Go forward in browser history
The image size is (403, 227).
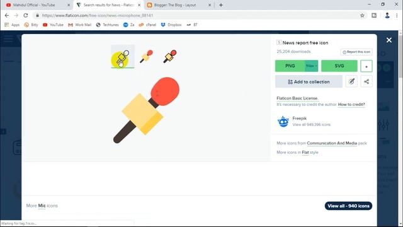point(16,15)
